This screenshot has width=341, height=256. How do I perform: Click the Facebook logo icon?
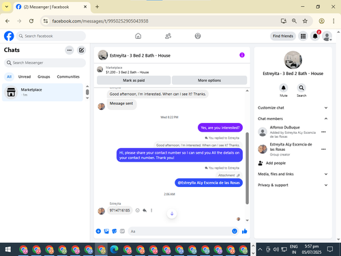tap(9, 36)
